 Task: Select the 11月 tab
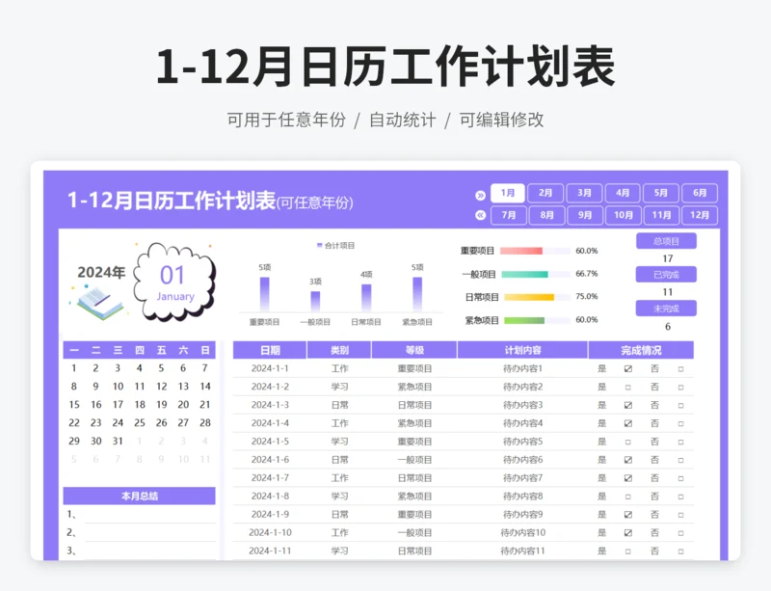click(x=661, y=215)
